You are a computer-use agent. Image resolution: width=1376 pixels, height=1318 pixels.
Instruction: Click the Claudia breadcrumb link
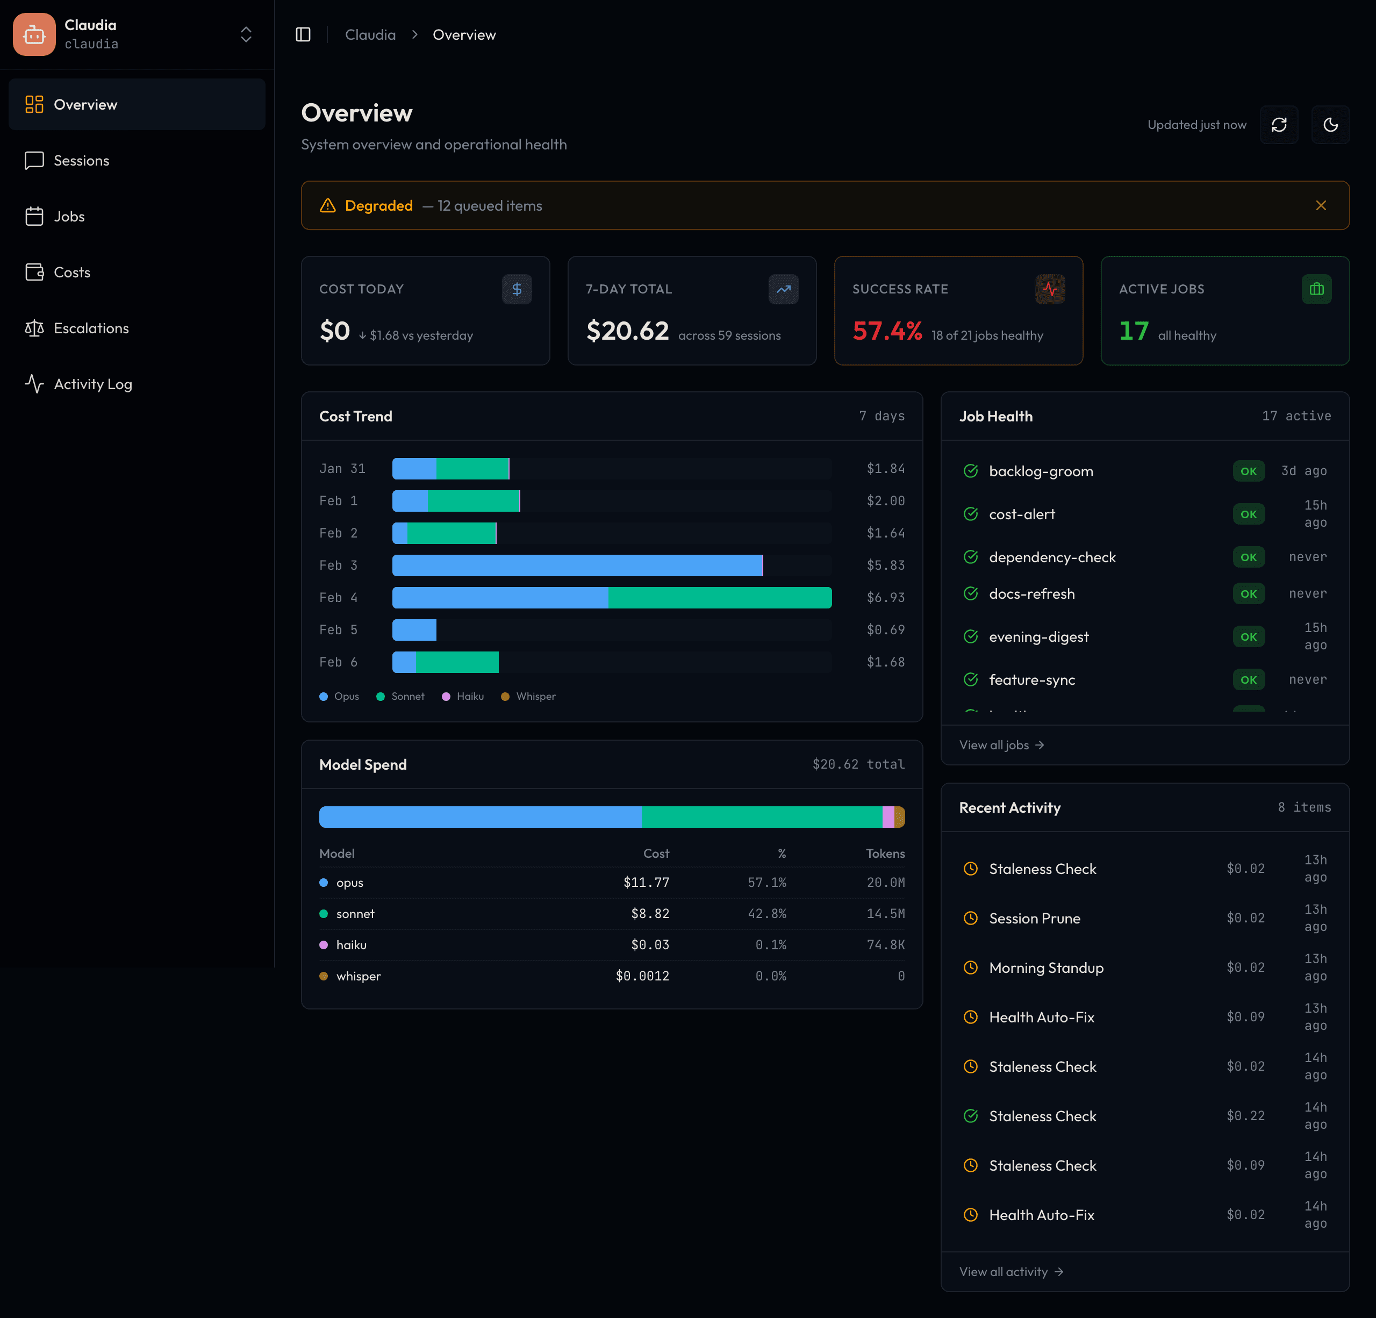pyautogui.click(x=370, y=34)
